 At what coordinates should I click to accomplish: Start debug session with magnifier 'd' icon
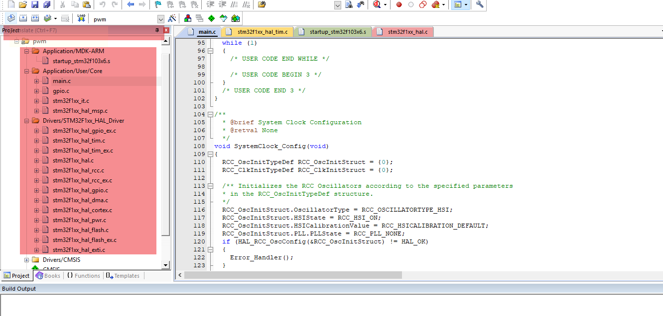pos(377,4)
